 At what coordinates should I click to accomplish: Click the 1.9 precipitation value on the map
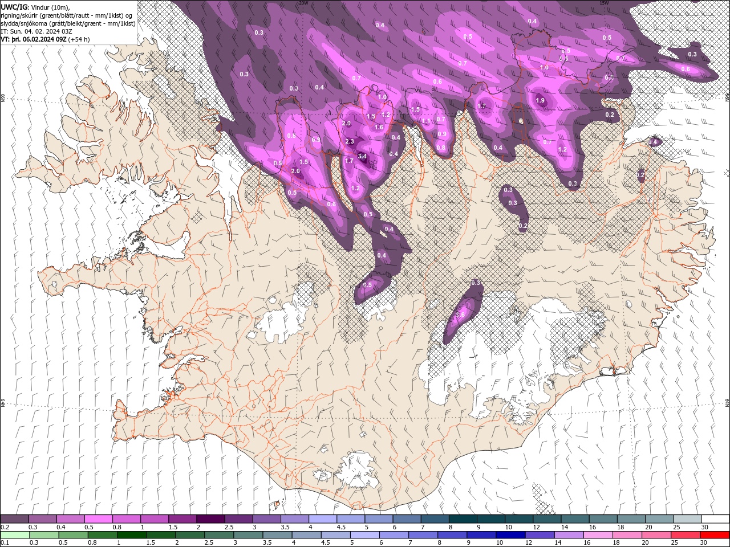(540, 100)
